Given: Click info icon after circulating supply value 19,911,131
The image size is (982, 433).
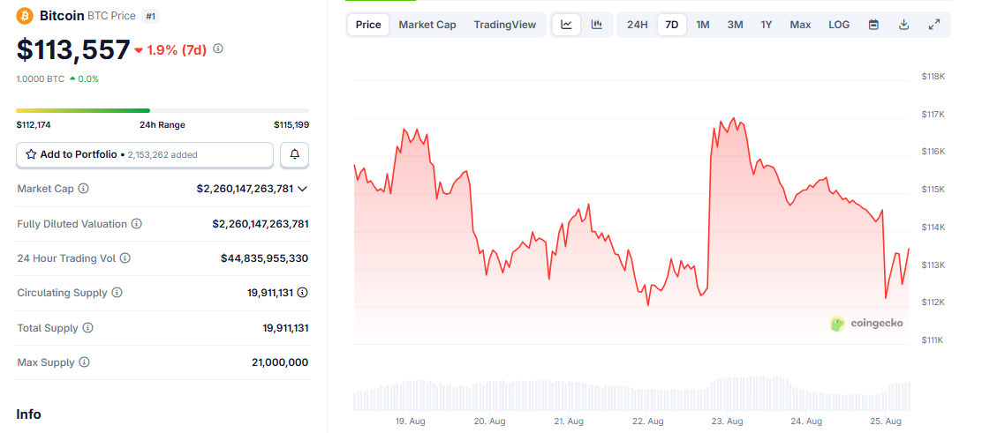Looking at the screenshot, I should [303, 292].
